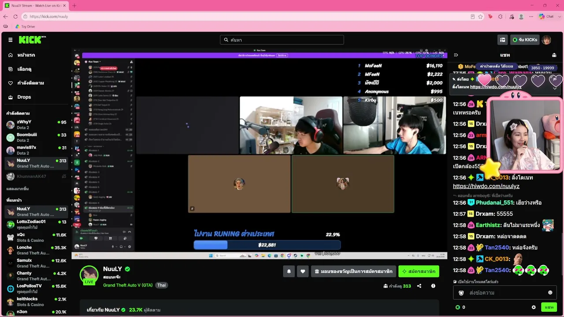Open the browser settings and more menu
The width and height of the screenshot is (564, 317).
point(531,16)
